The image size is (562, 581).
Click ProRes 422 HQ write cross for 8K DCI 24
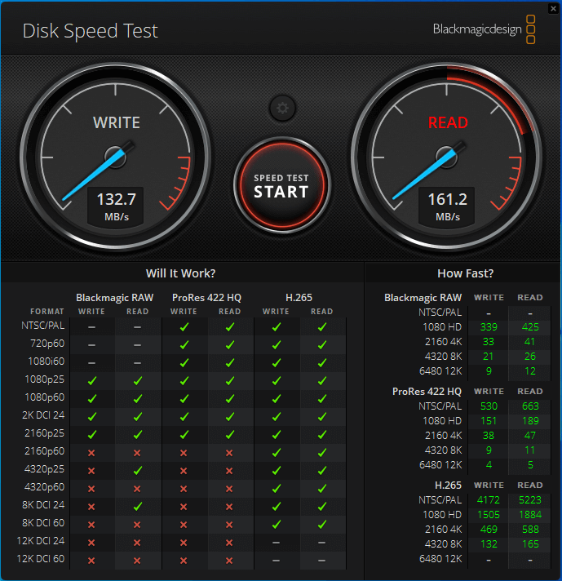184,507
